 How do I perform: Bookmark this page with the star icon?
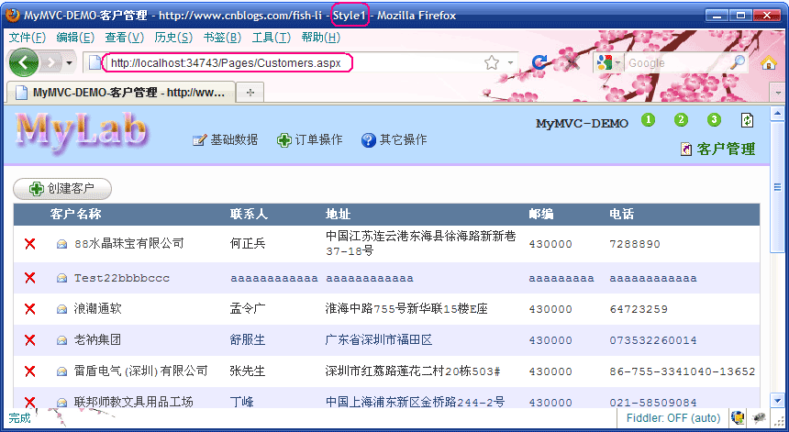(492, 62)
